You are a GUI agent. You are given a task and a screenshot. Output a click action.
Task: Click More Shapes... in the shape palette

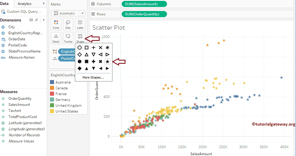(x=93, y=77)
